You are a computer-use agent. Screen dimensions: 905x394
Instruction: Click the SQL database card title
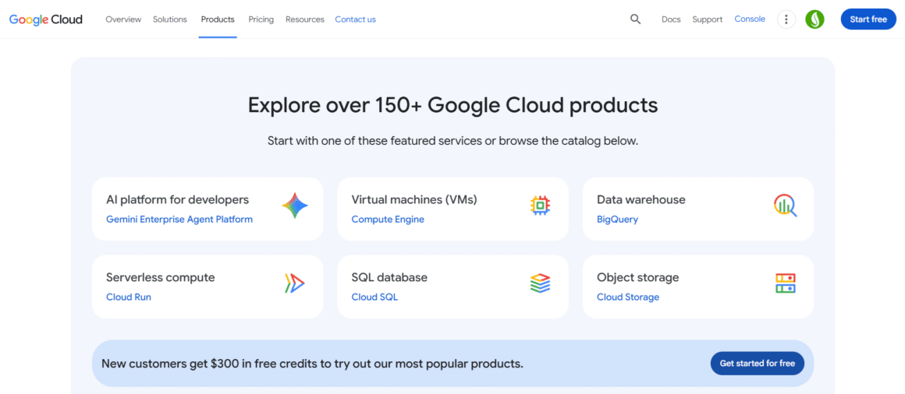pos(389,278)
